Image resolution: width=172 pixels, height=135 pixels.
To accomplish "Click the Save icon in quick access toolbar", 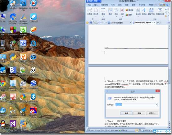I will click(x=91, y=22).
